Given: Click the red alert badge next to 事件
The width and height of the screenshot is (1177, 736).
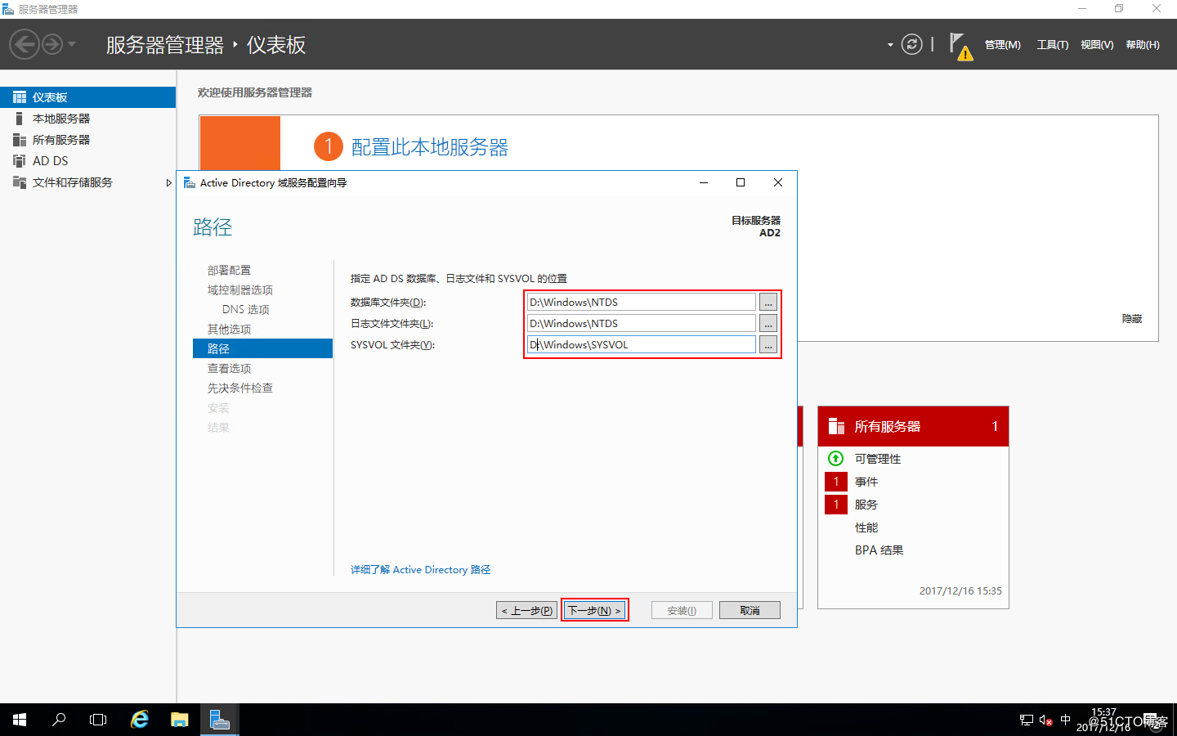Looking at the screenshot, I should (x=836, y=482).
